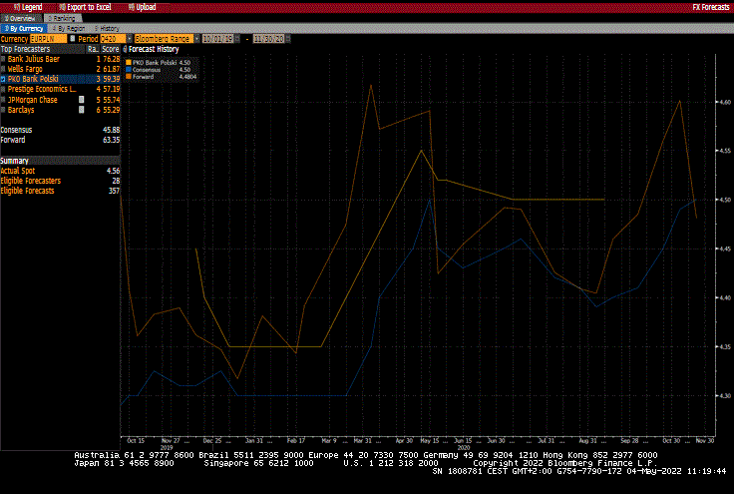Screen dimensions: 734x494
Task: Click the JPMorgan Chase note icon
Action: pyautogui.click(x=81, y=99)
